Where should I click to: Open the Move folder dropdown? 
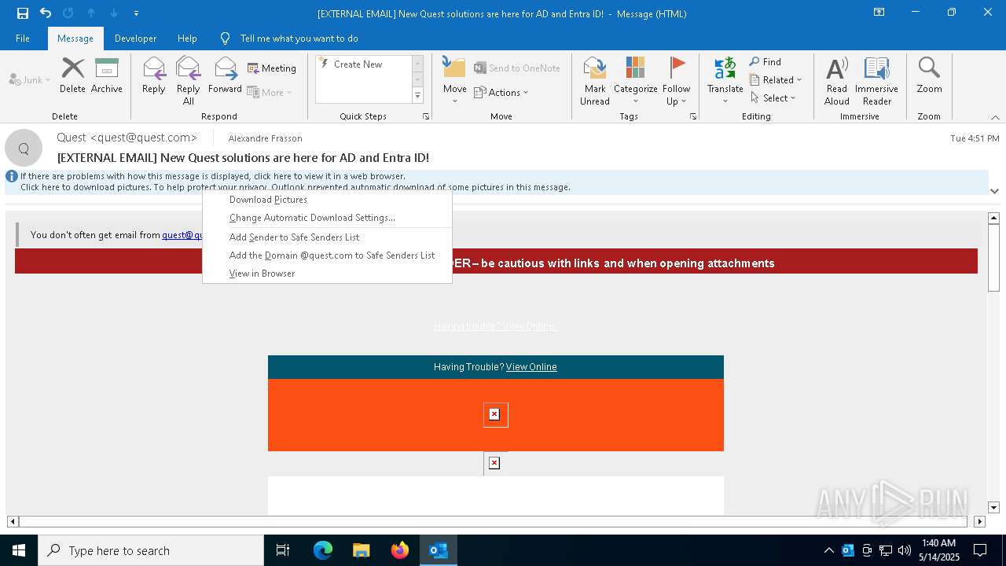[x=455, y=80]
